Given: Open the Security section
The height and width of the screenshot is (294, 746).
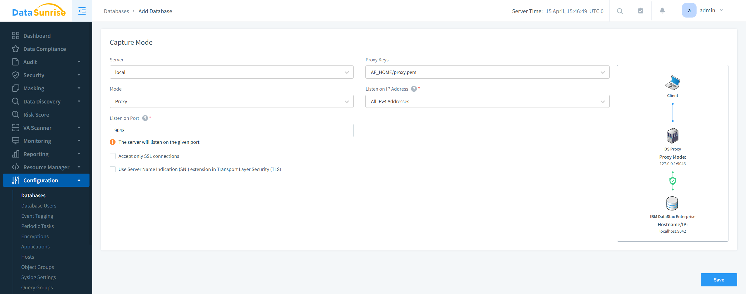Looking at the screenshot, I should (x=34, y=75).
